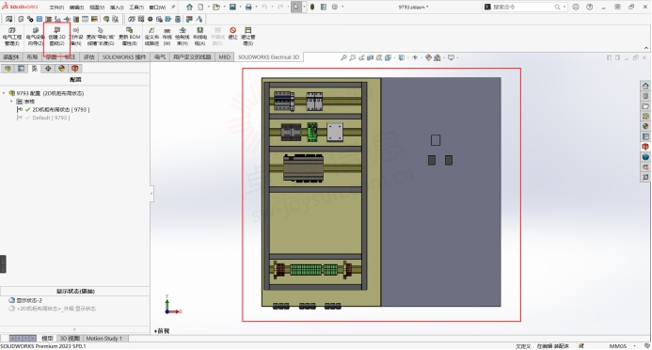652x350 pixels.
Task: Switch to the Motion Study 1 tab
Action: click(103, 339)
